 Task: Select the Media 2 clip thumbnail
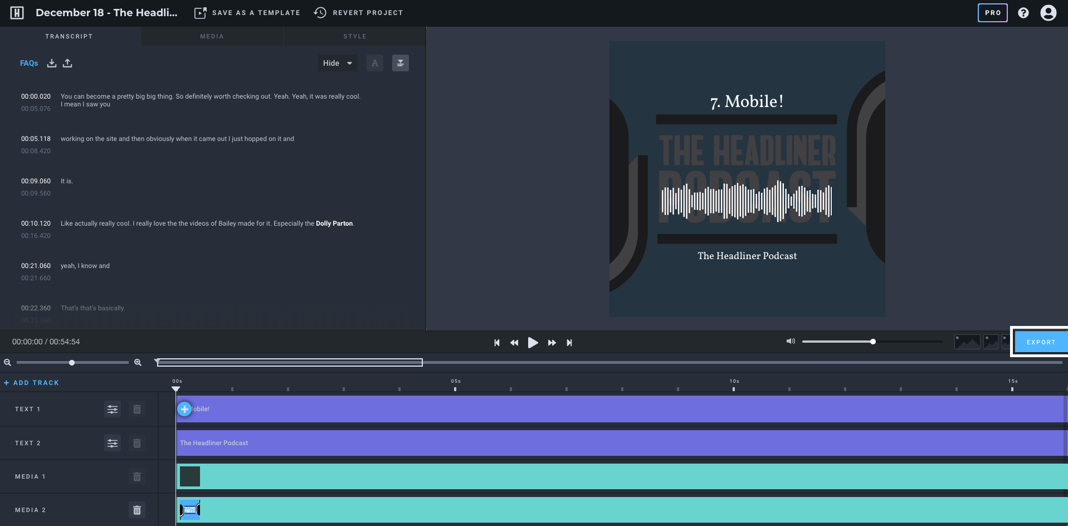pos(190,510)
